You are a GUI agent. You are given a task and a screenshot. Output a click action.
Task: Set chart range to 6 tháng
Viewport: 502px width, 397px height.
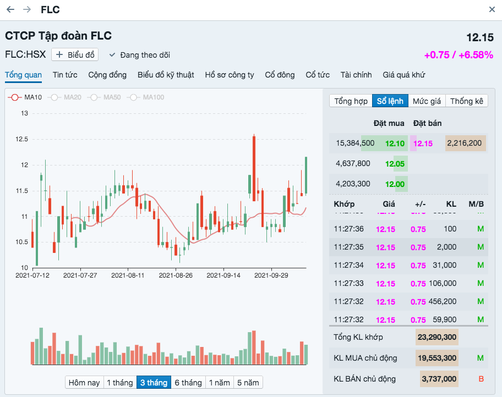coord(188,383)
